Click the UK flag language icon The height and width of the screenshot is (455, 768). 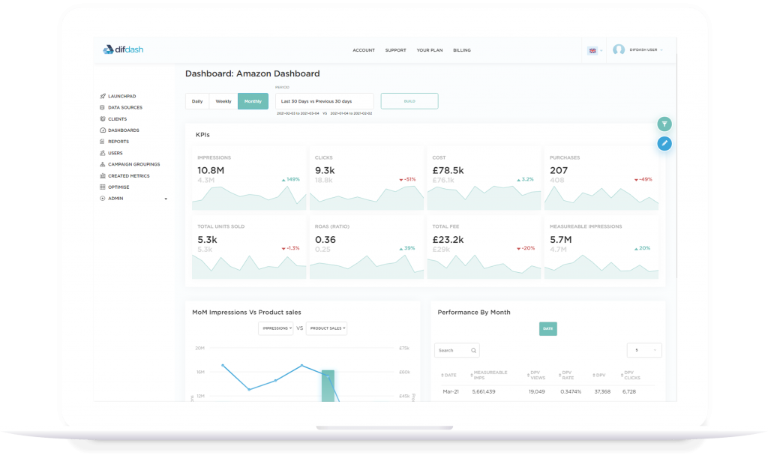(592, 50)
